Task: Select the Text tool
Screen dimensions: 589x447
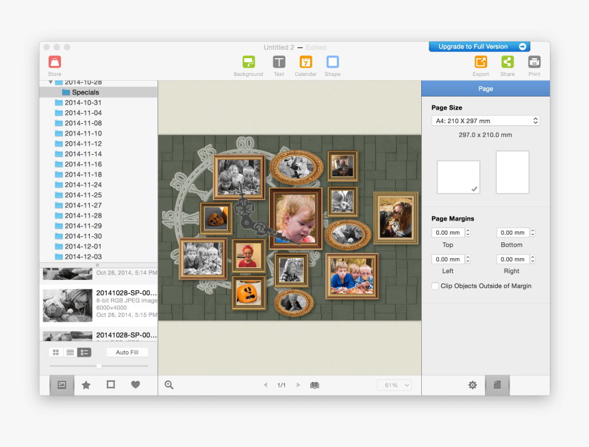Action: (279, 65)
